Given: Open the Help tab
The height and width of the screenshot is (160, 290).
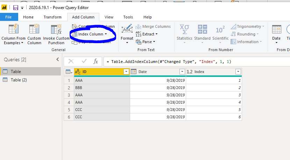Looking at the screenshot, I should [148, 17].
